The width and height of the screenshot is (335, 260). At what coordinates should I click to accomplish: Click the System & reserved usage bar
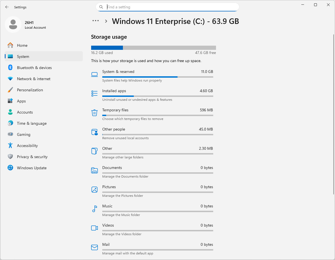[158, 77]
